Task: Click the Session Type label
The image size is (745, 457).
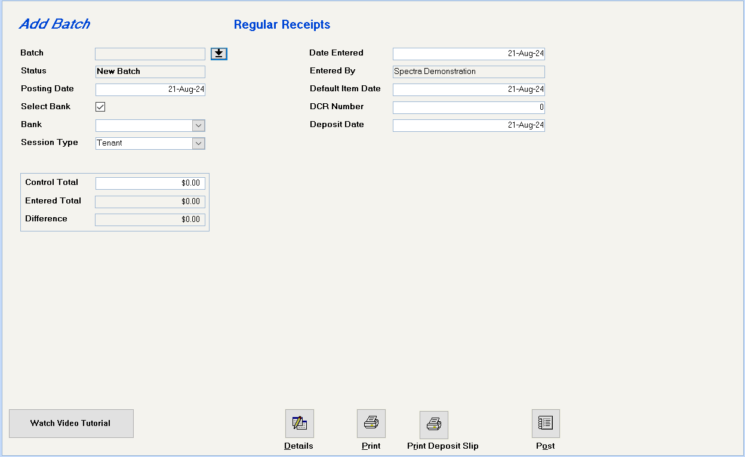Action: [50, 143]
